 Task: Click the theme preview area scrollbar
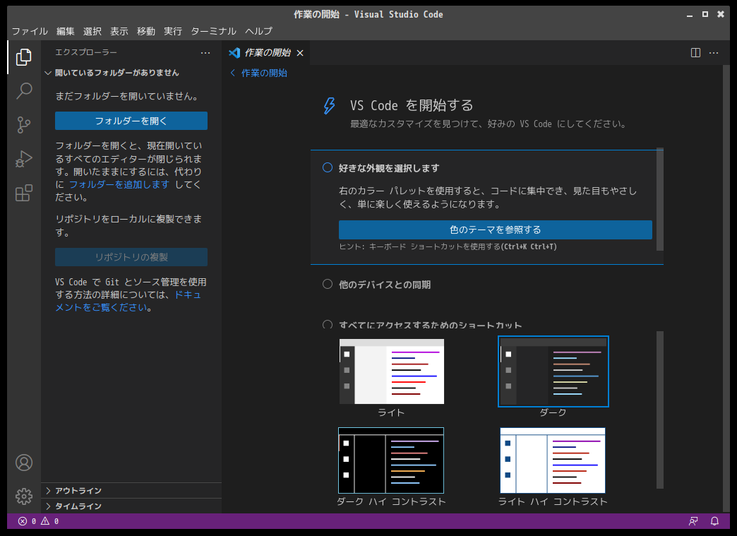[660, 410]
